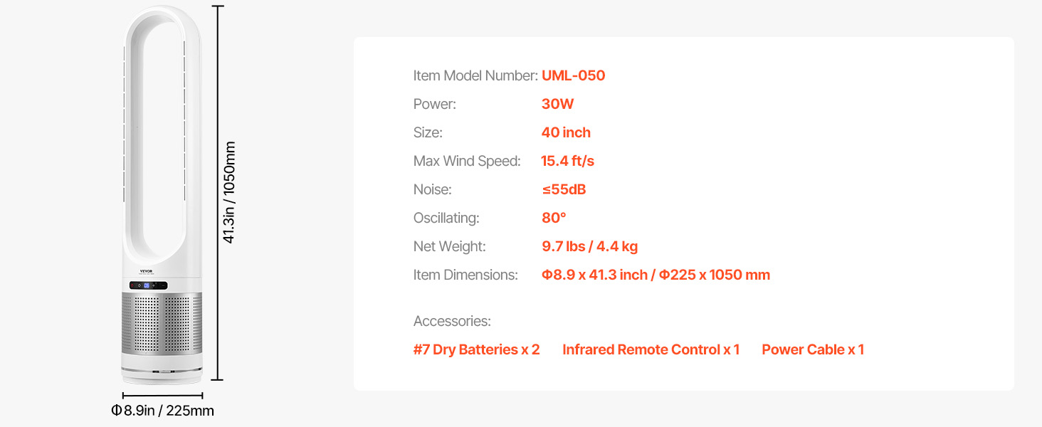
Task: Click the 15.4 ft/s wind speed value
Action: pos(567,161)
